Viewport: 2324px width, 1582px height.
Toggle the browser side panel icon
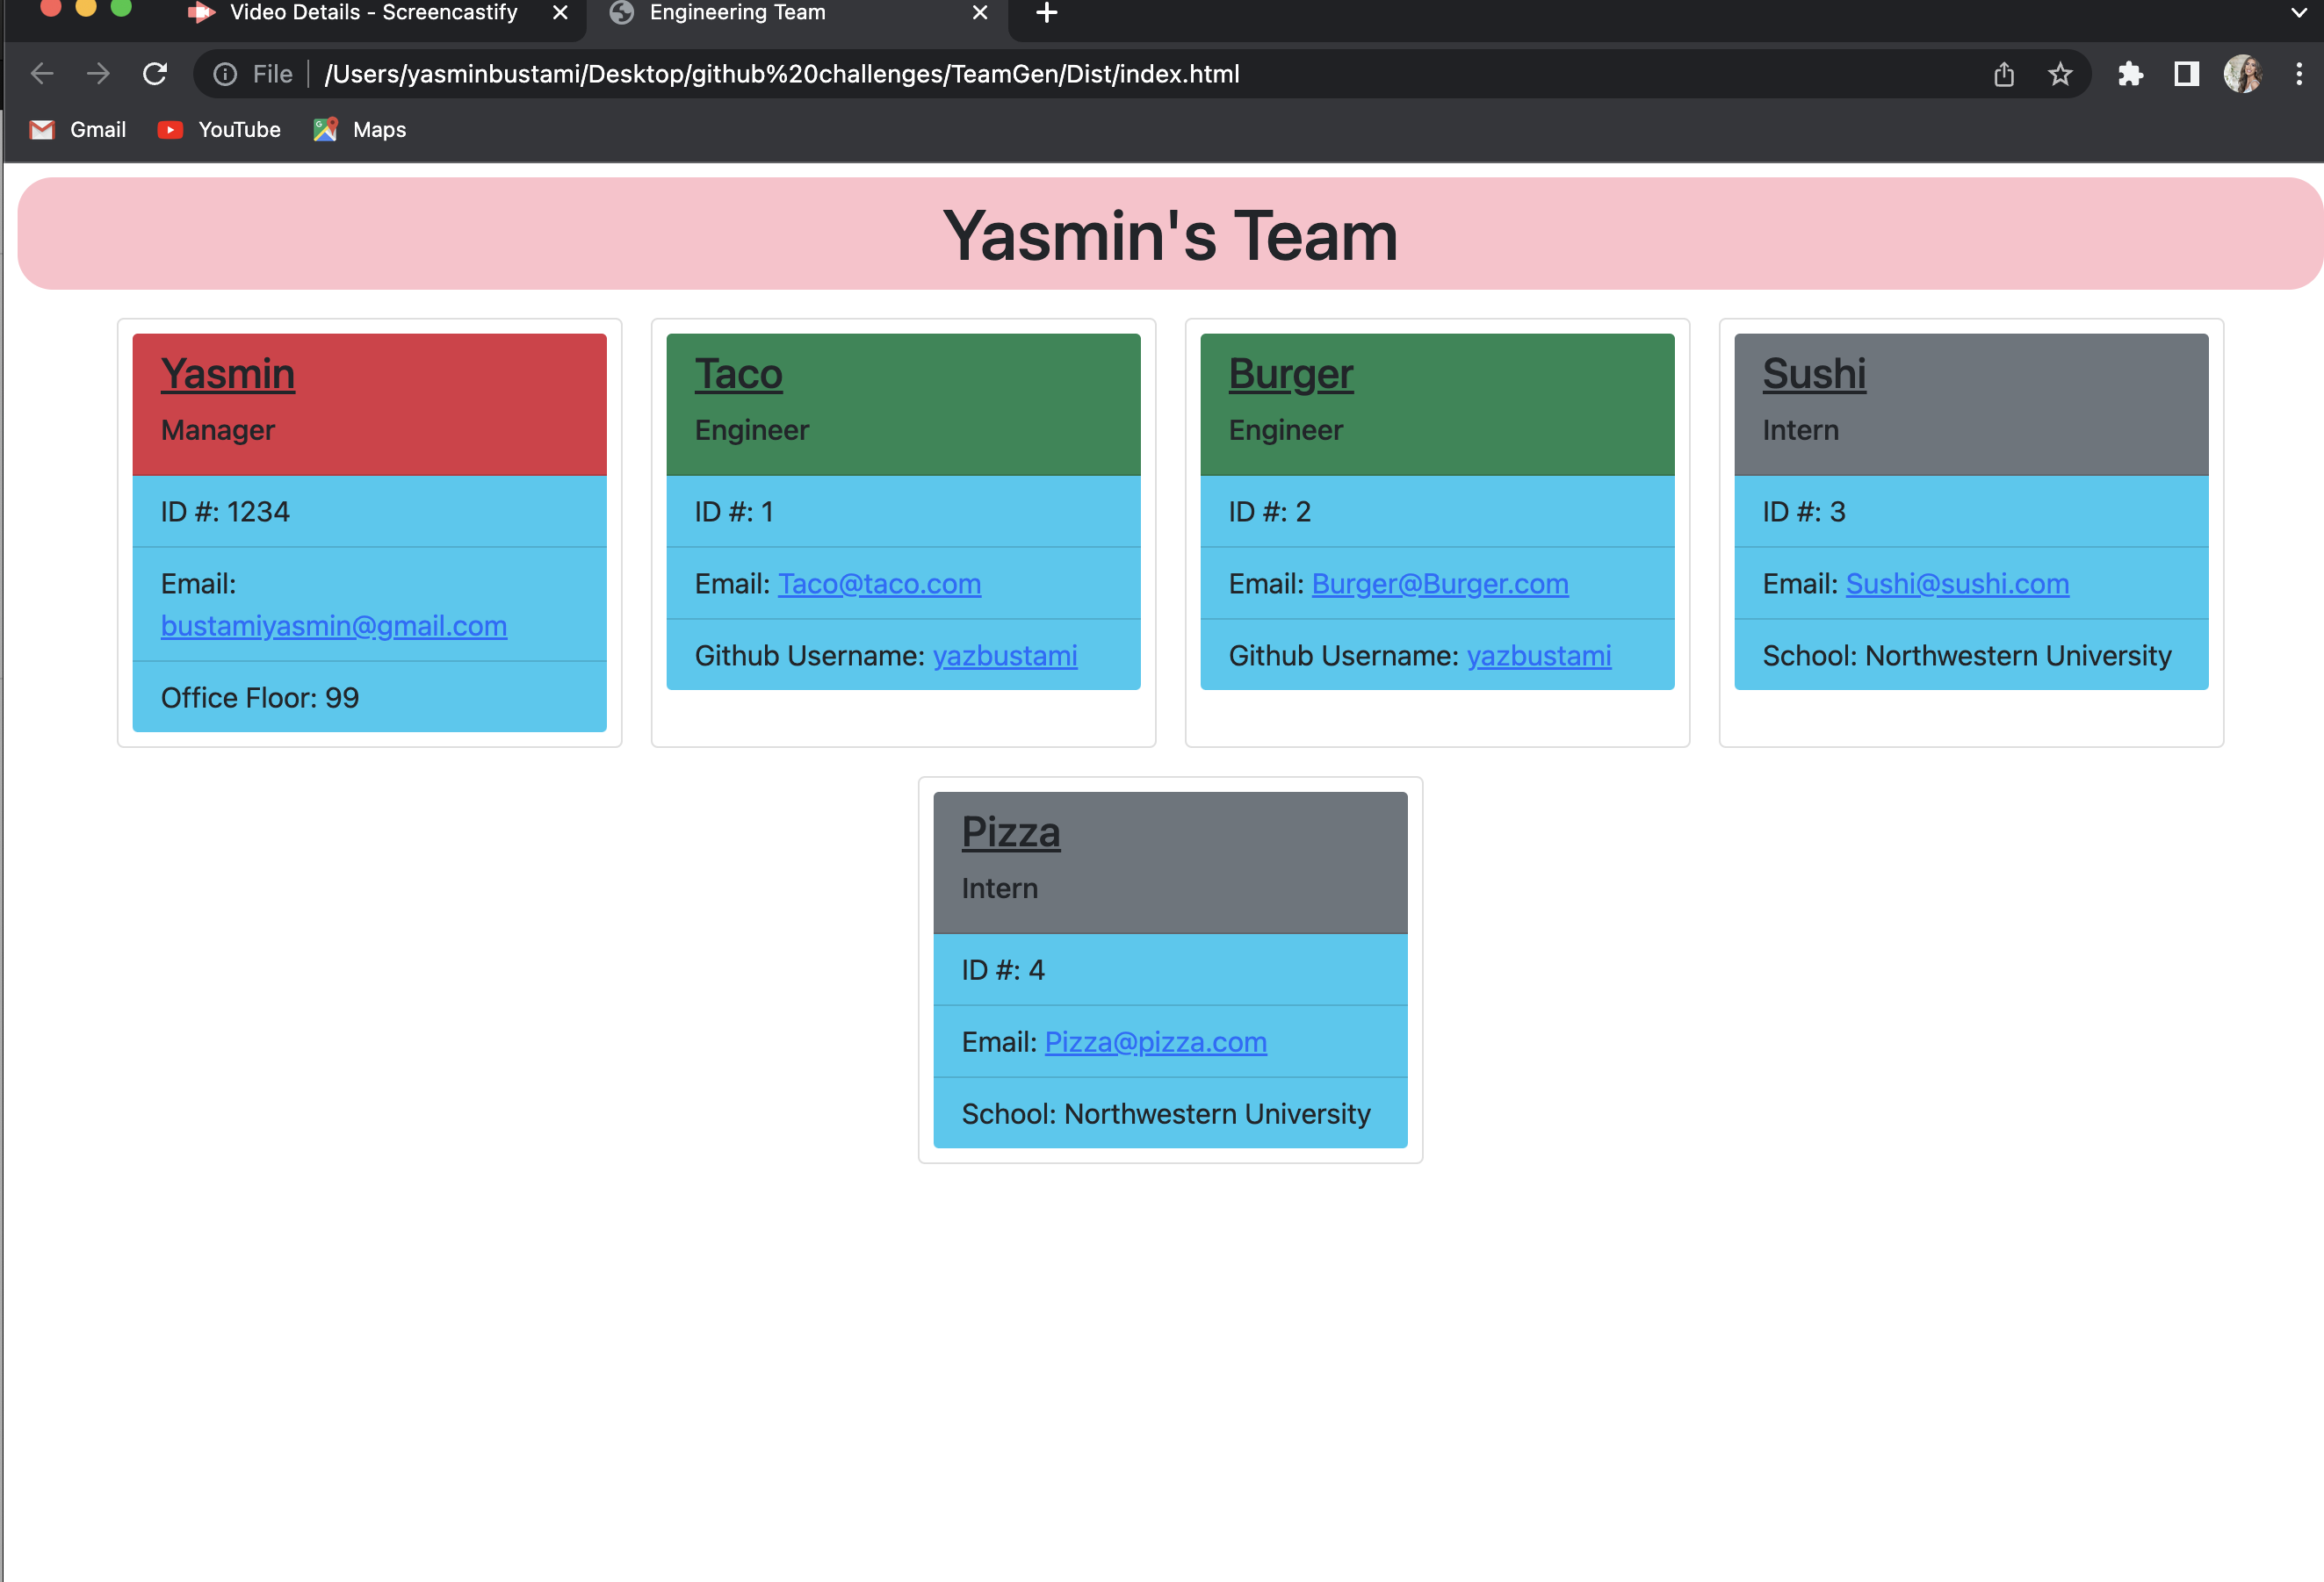2187,74
